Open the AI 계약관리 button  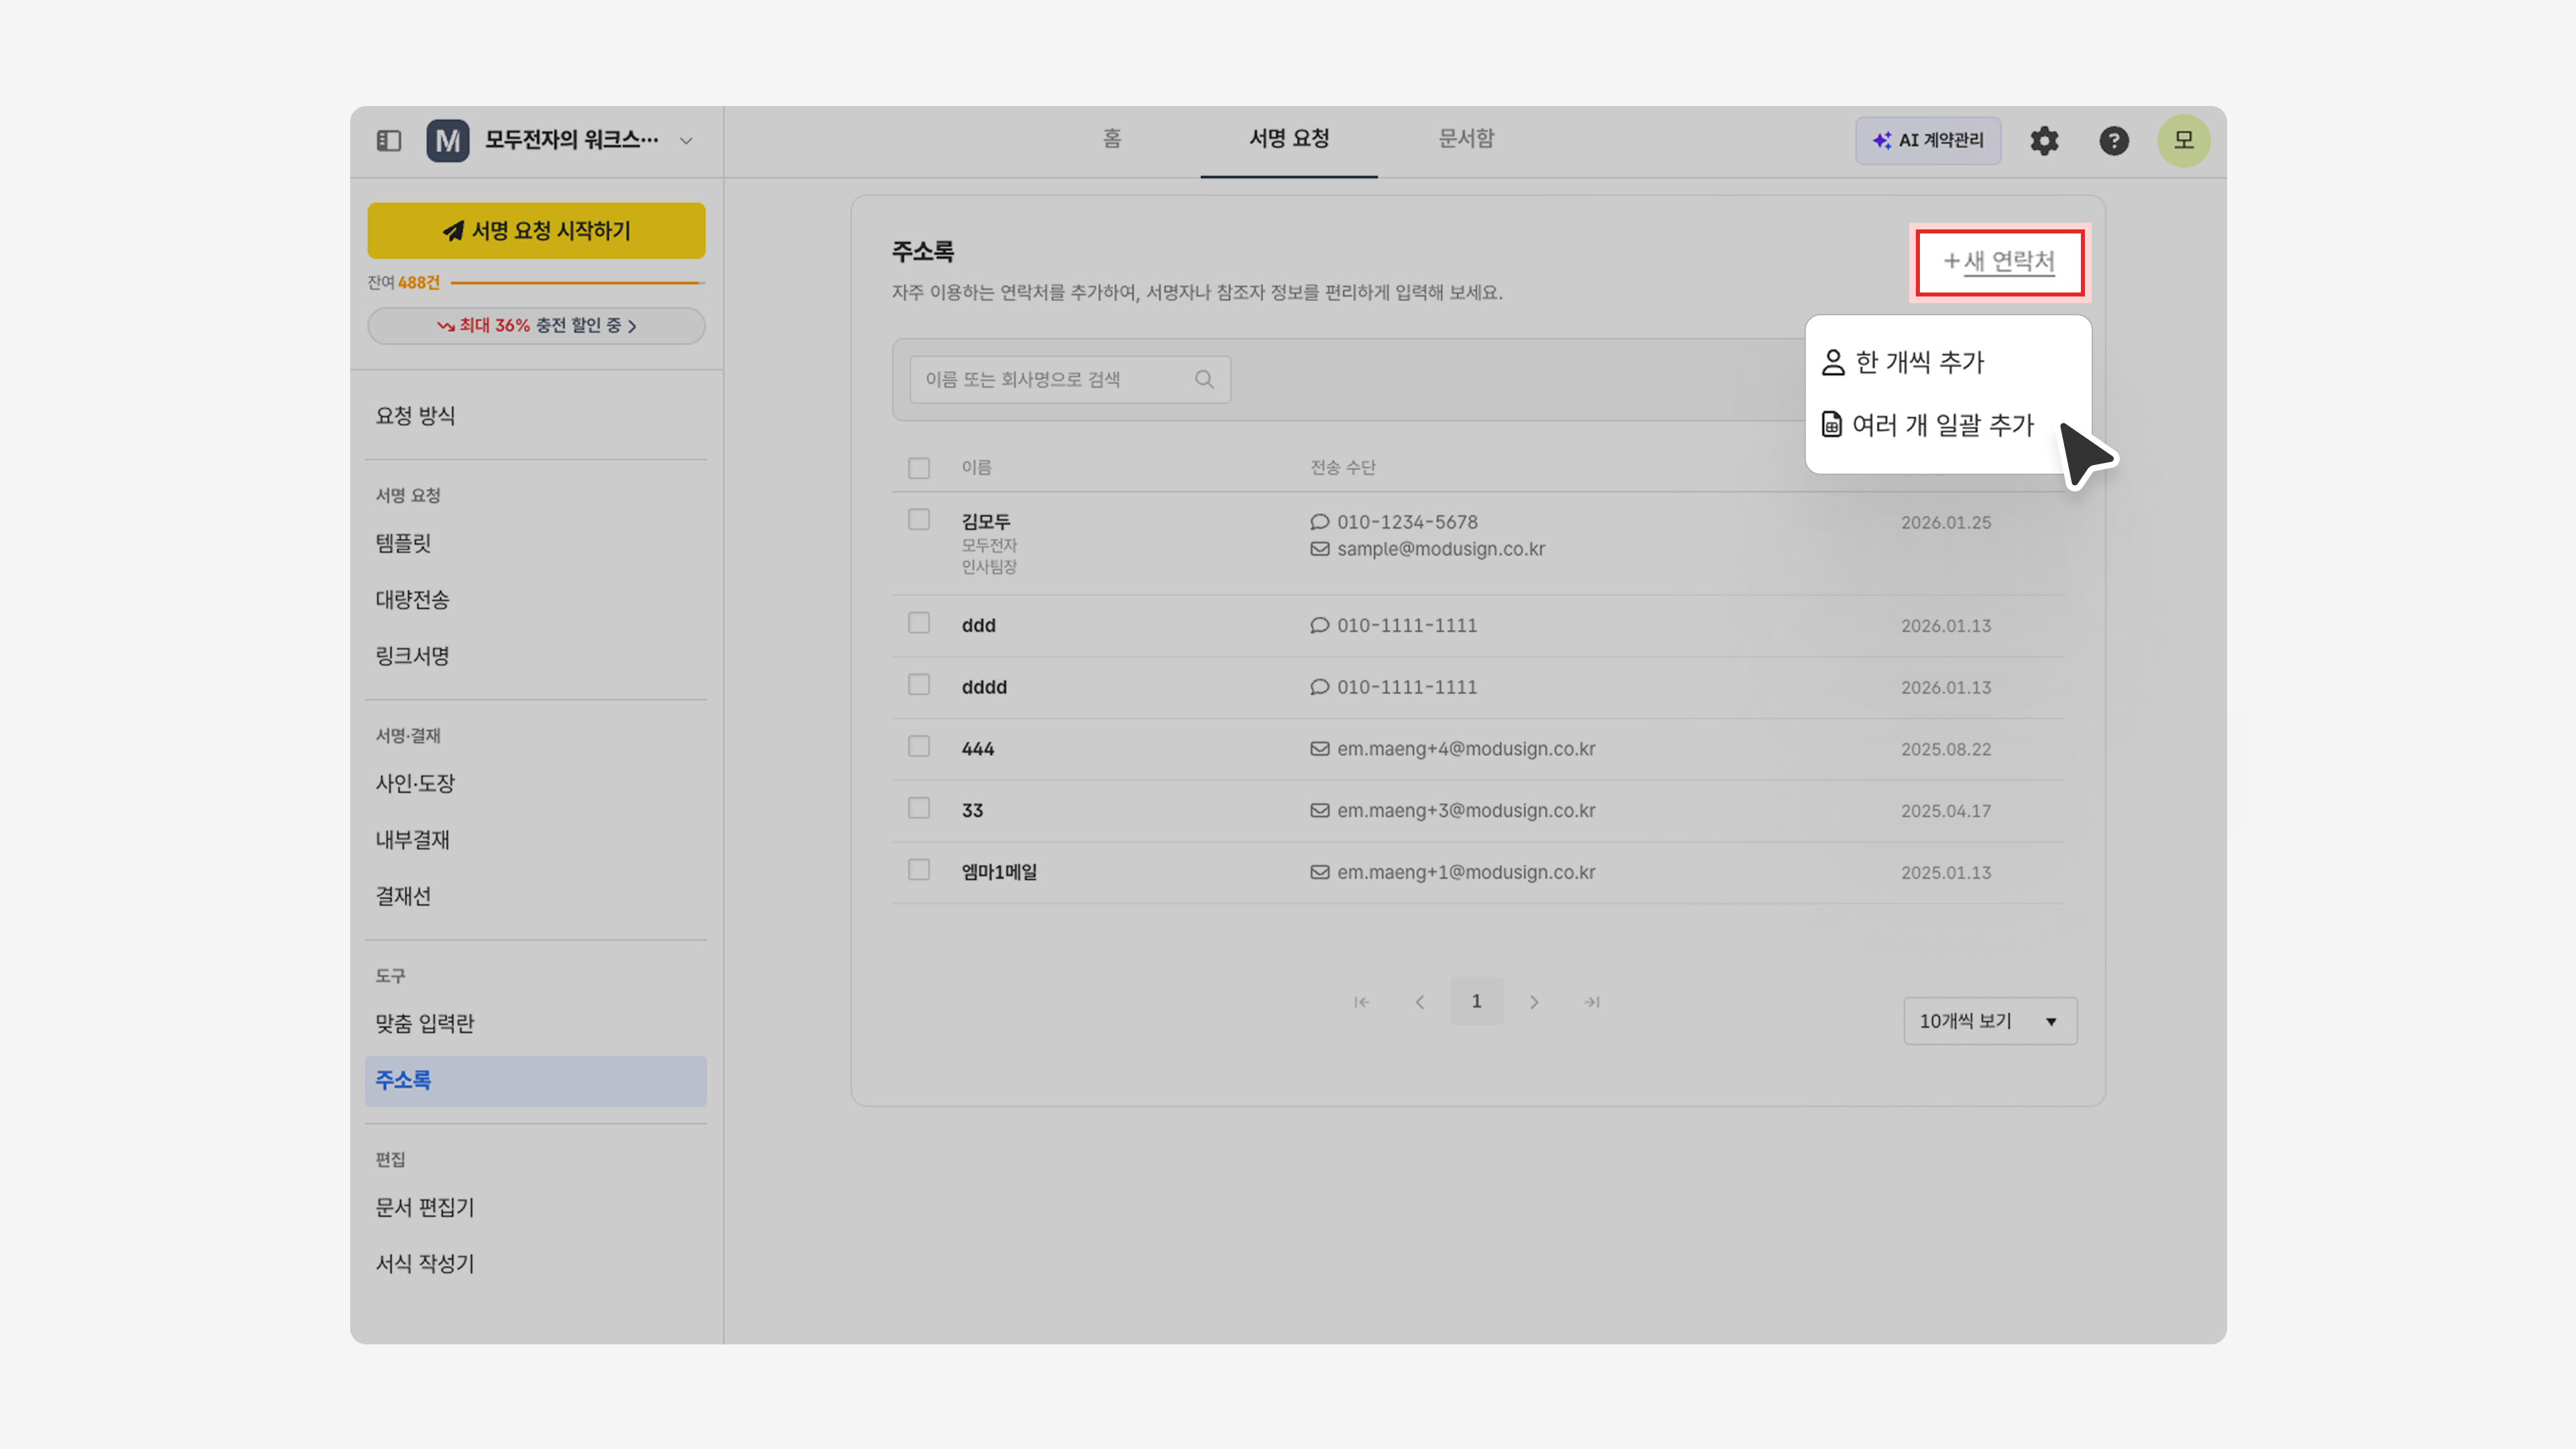[x=1928, y=141]
